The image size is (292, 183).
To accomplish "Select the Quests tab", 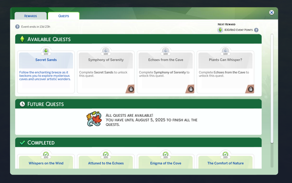I will tap(63, 16).
